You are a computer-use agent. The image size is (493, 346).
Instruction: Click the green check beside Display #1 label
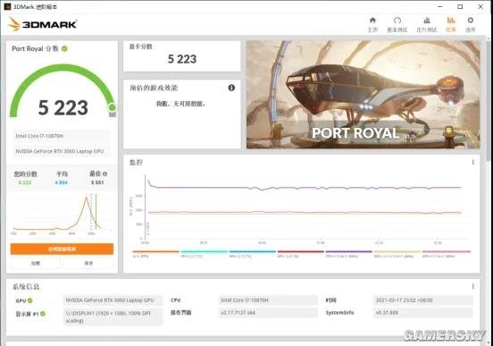coord(43,314)
